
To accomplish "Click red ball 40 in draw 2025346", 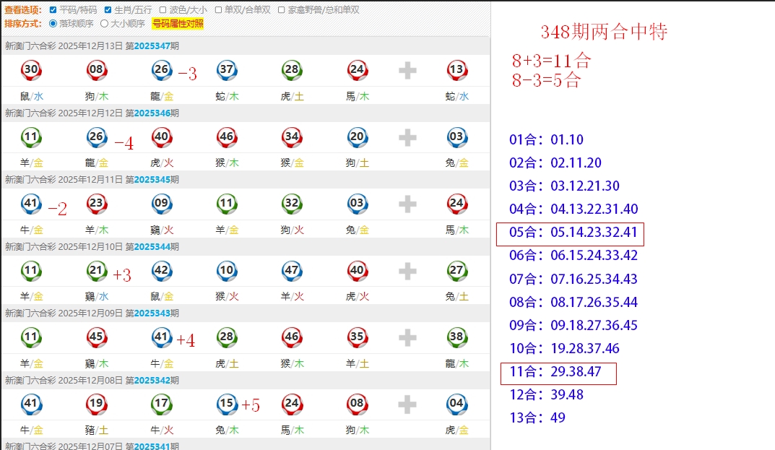I will tap(161, 137).
